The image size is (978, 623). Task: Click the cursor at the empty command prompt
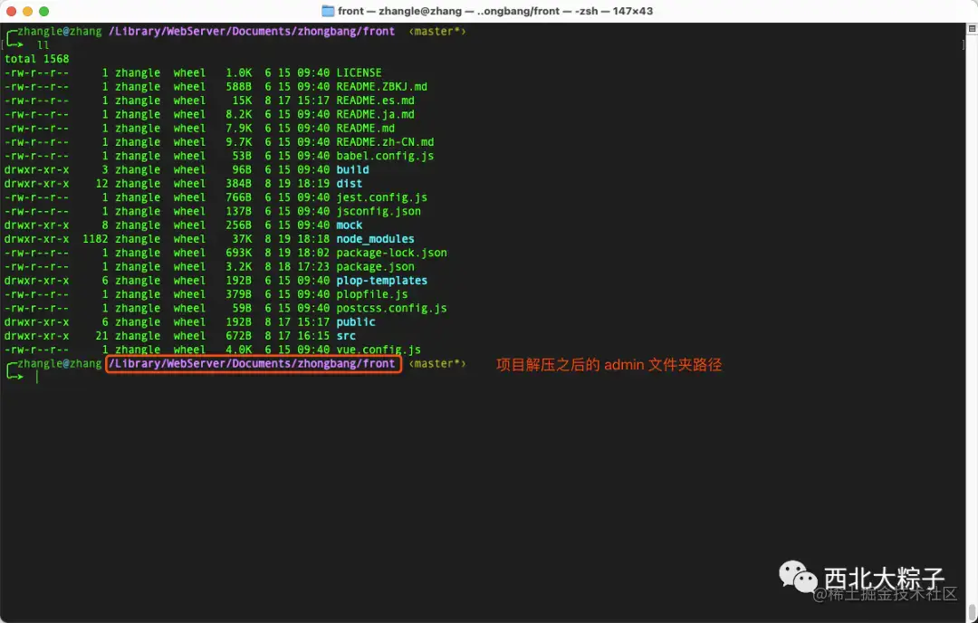point(37,377)
